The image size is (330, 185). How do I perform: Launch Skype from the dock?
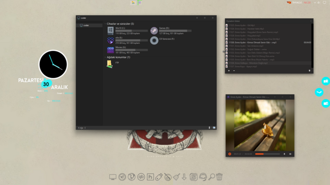click(193, 177)
